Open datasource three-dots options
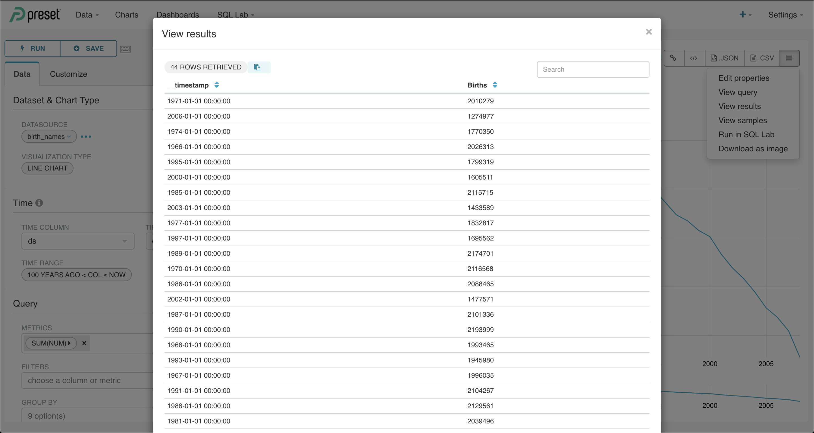The height and width of the screenshot is (433, 814). [x=86, y=137]
